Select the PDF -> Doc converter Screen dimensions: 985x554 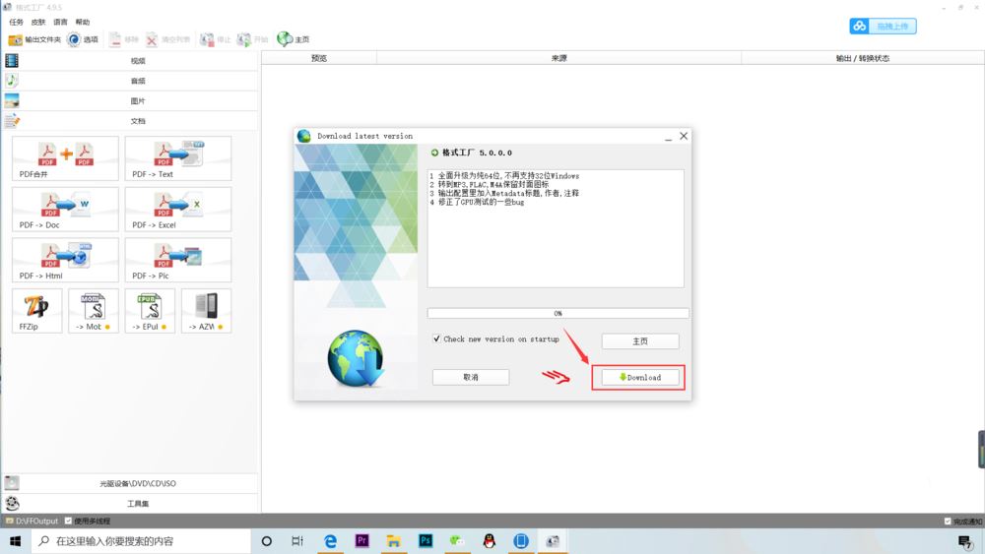point(65,209)
